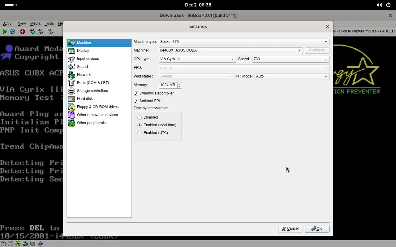Send Ctrl+Alt+Esc via toolbar icon

pos(40,31)
